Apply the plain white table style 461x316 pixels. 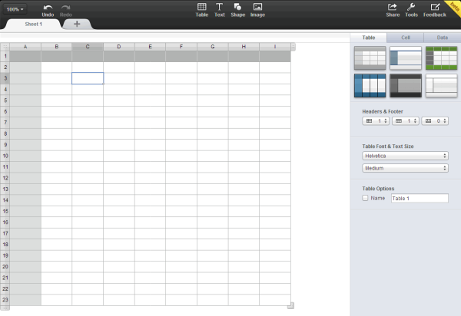[441, 85]
